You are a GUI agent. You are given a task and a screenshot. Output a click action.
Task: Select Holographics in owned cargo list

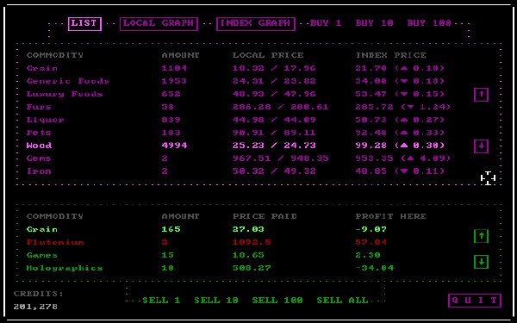coord(209,268)
